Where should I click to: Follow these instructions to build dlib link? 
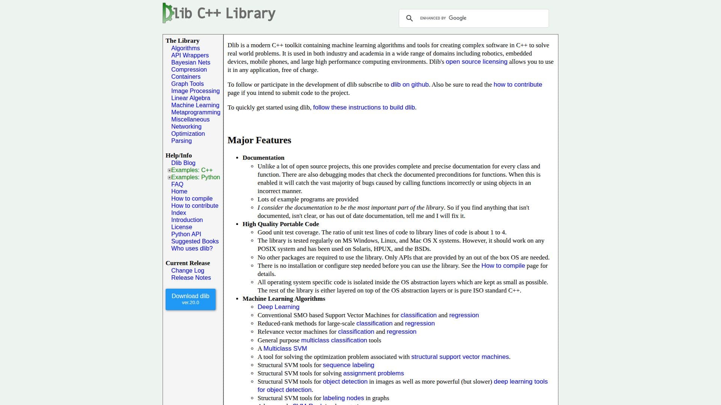(x=364, y=107)
